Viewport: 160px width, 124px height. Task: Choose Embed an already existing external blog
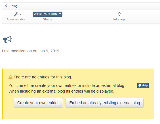coord(104,103)
